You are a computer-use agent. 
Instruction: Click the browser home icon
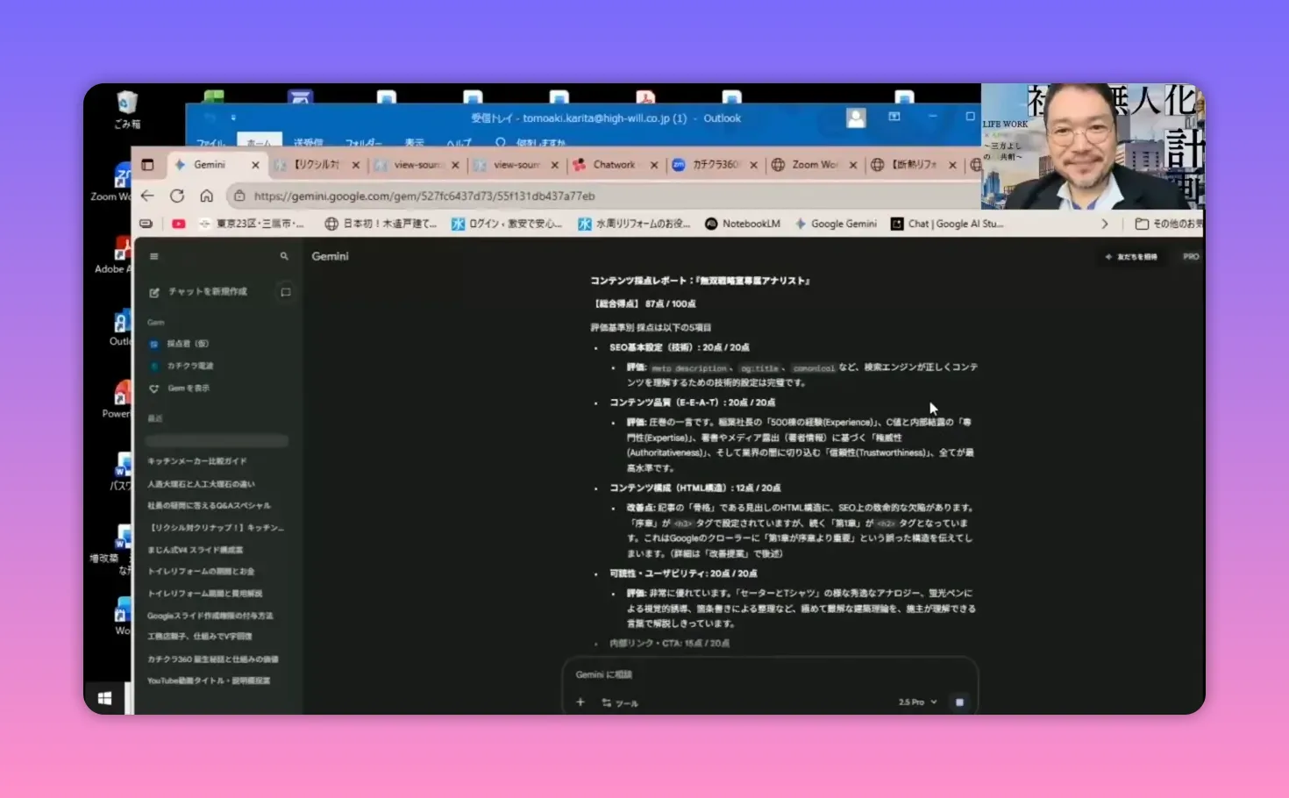(x=206, y=196)
